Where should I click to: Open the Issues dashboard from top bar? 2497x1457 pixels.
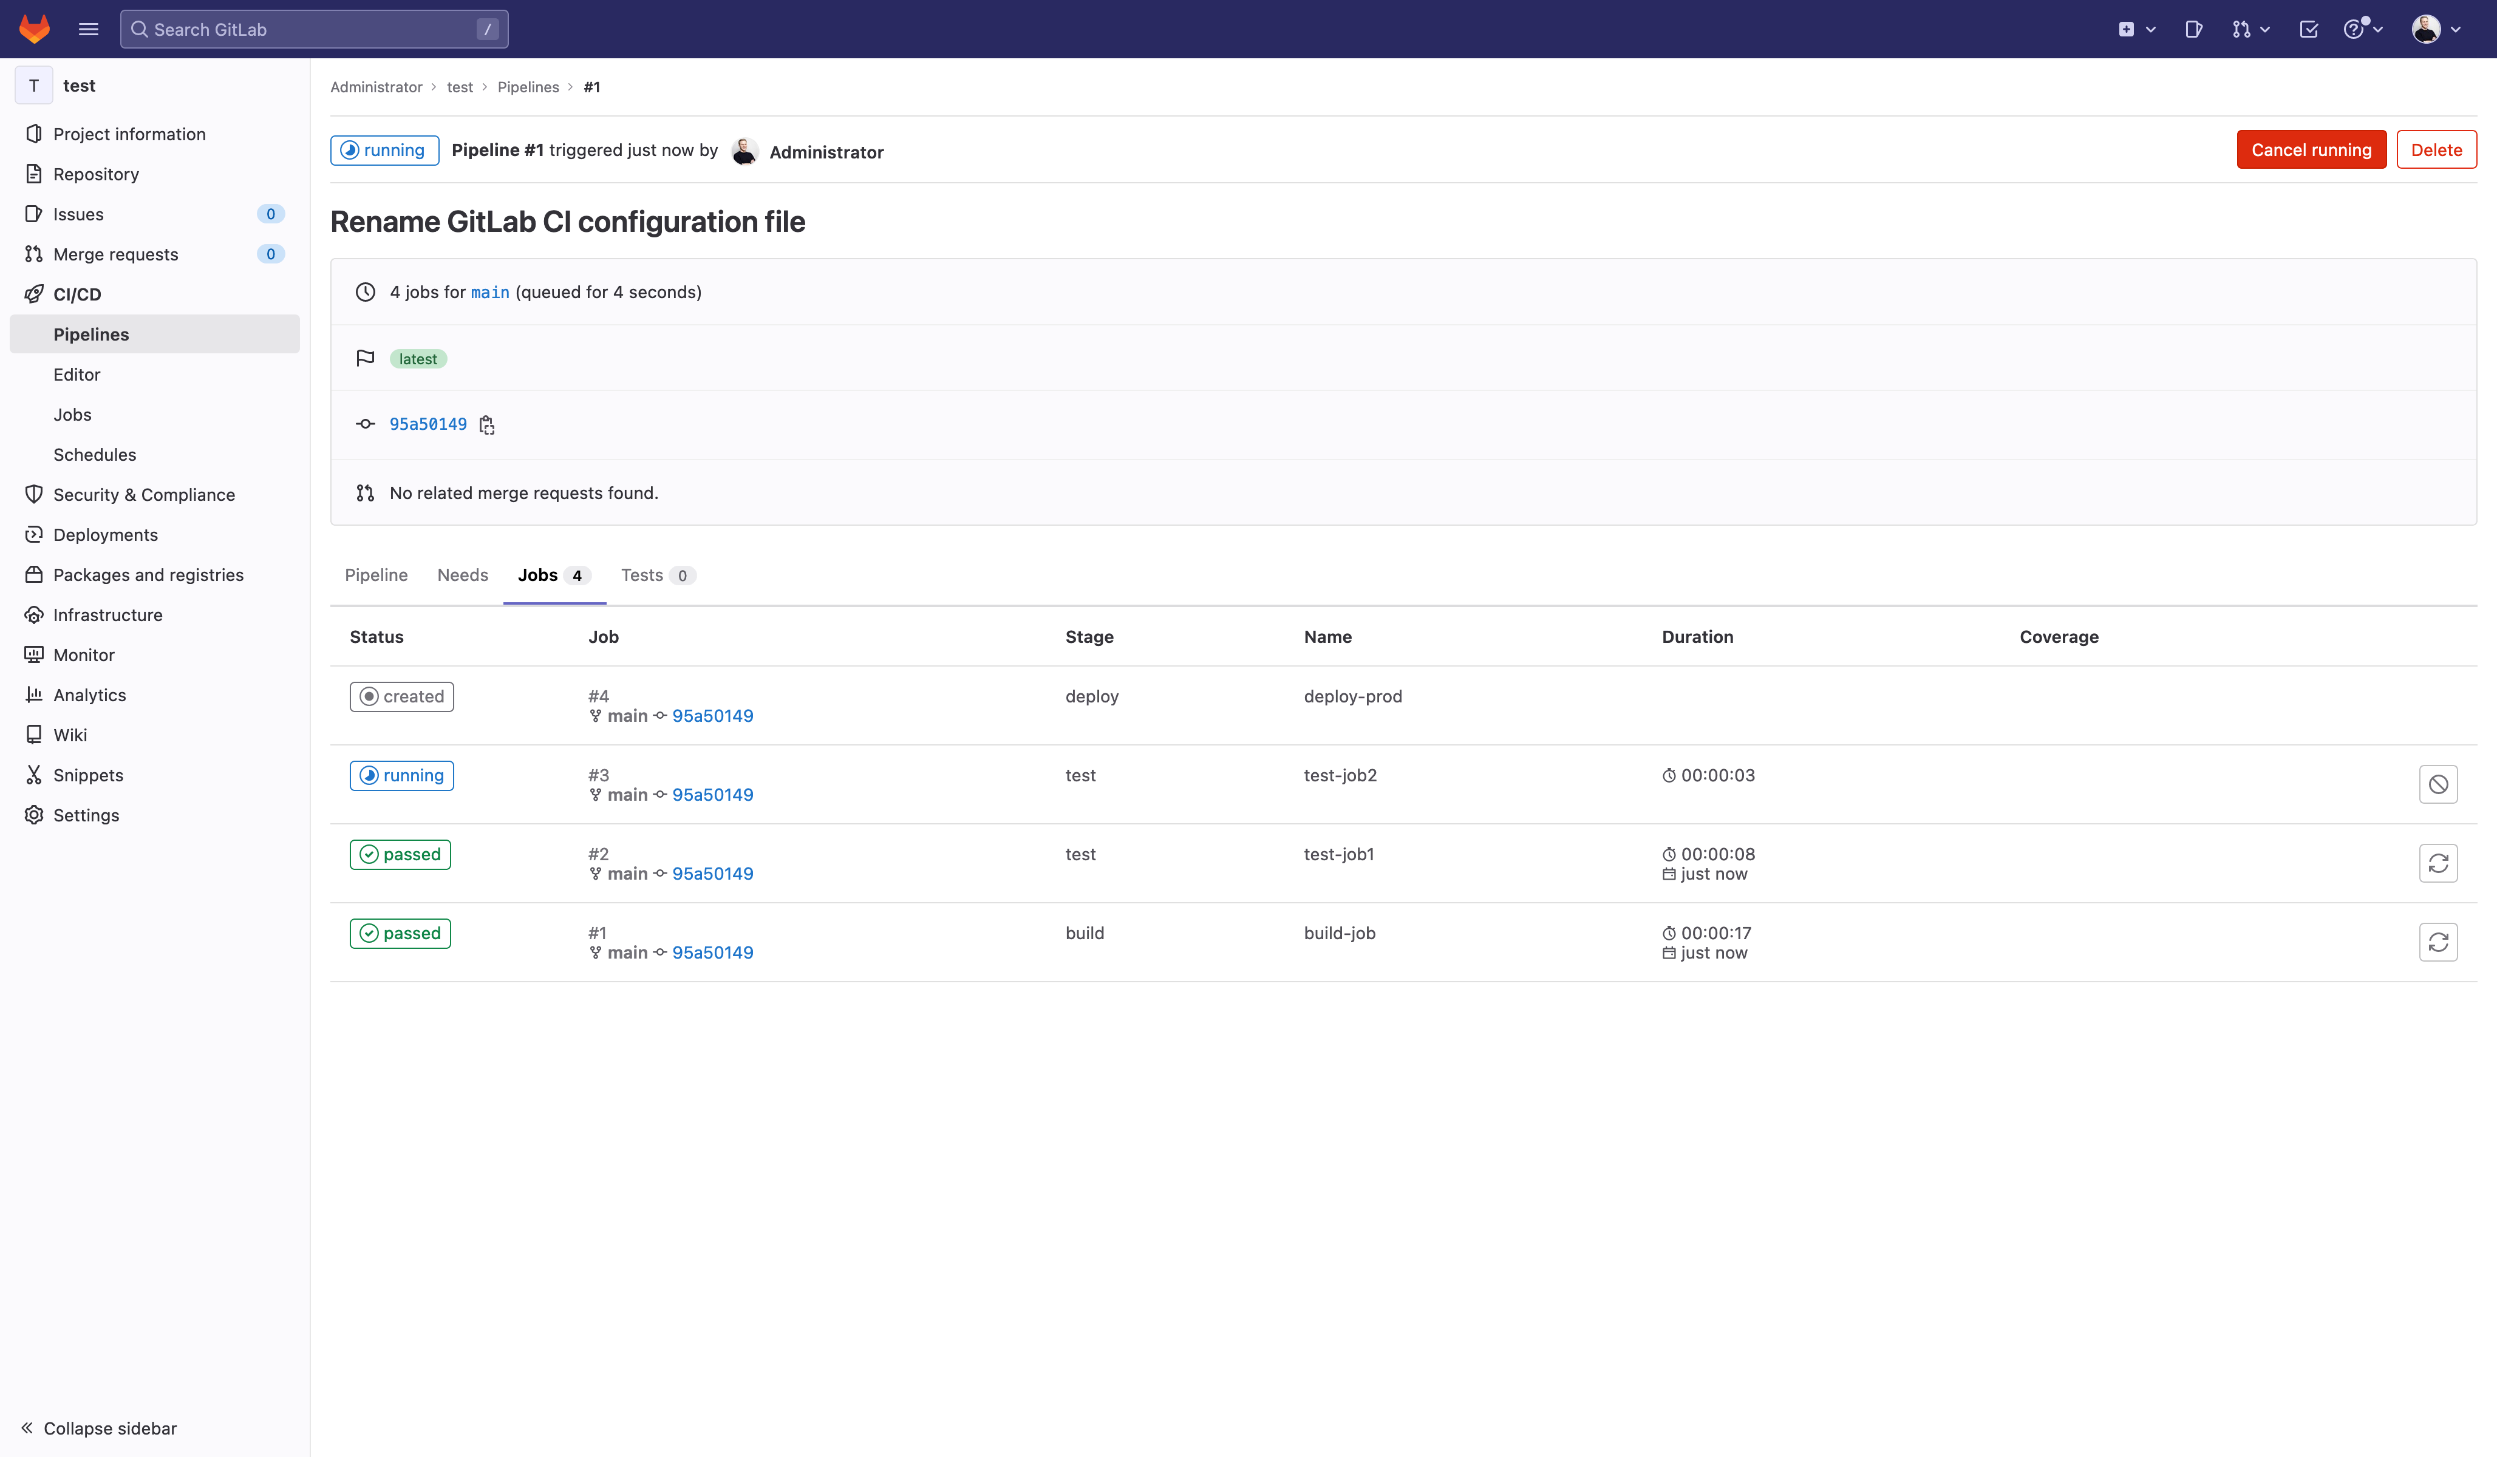pyautogui.click(x=2193, y=29)
